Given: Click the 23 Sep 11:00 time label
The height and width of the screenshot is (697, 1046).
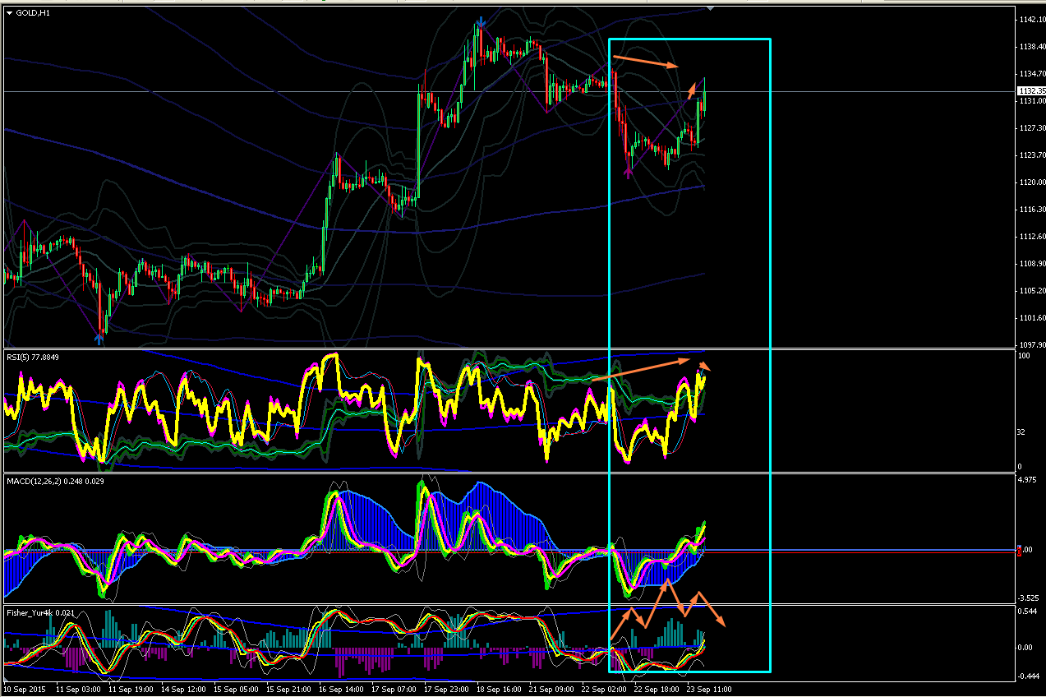Looking at the screenshot, I should tap(708, 689).
